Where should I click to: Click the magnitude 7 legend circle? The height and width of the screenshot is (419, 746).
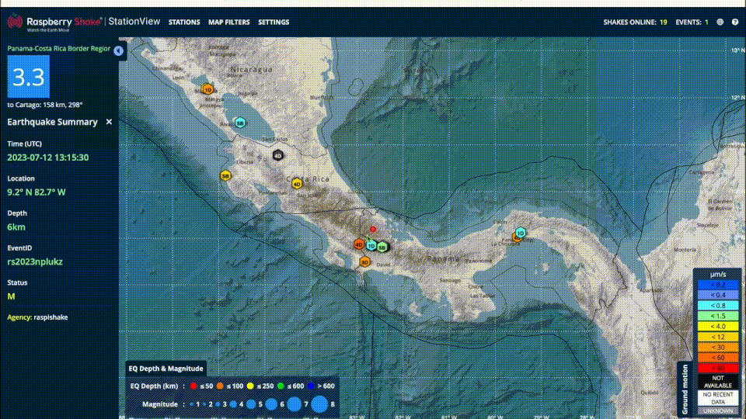coord(294,404)
